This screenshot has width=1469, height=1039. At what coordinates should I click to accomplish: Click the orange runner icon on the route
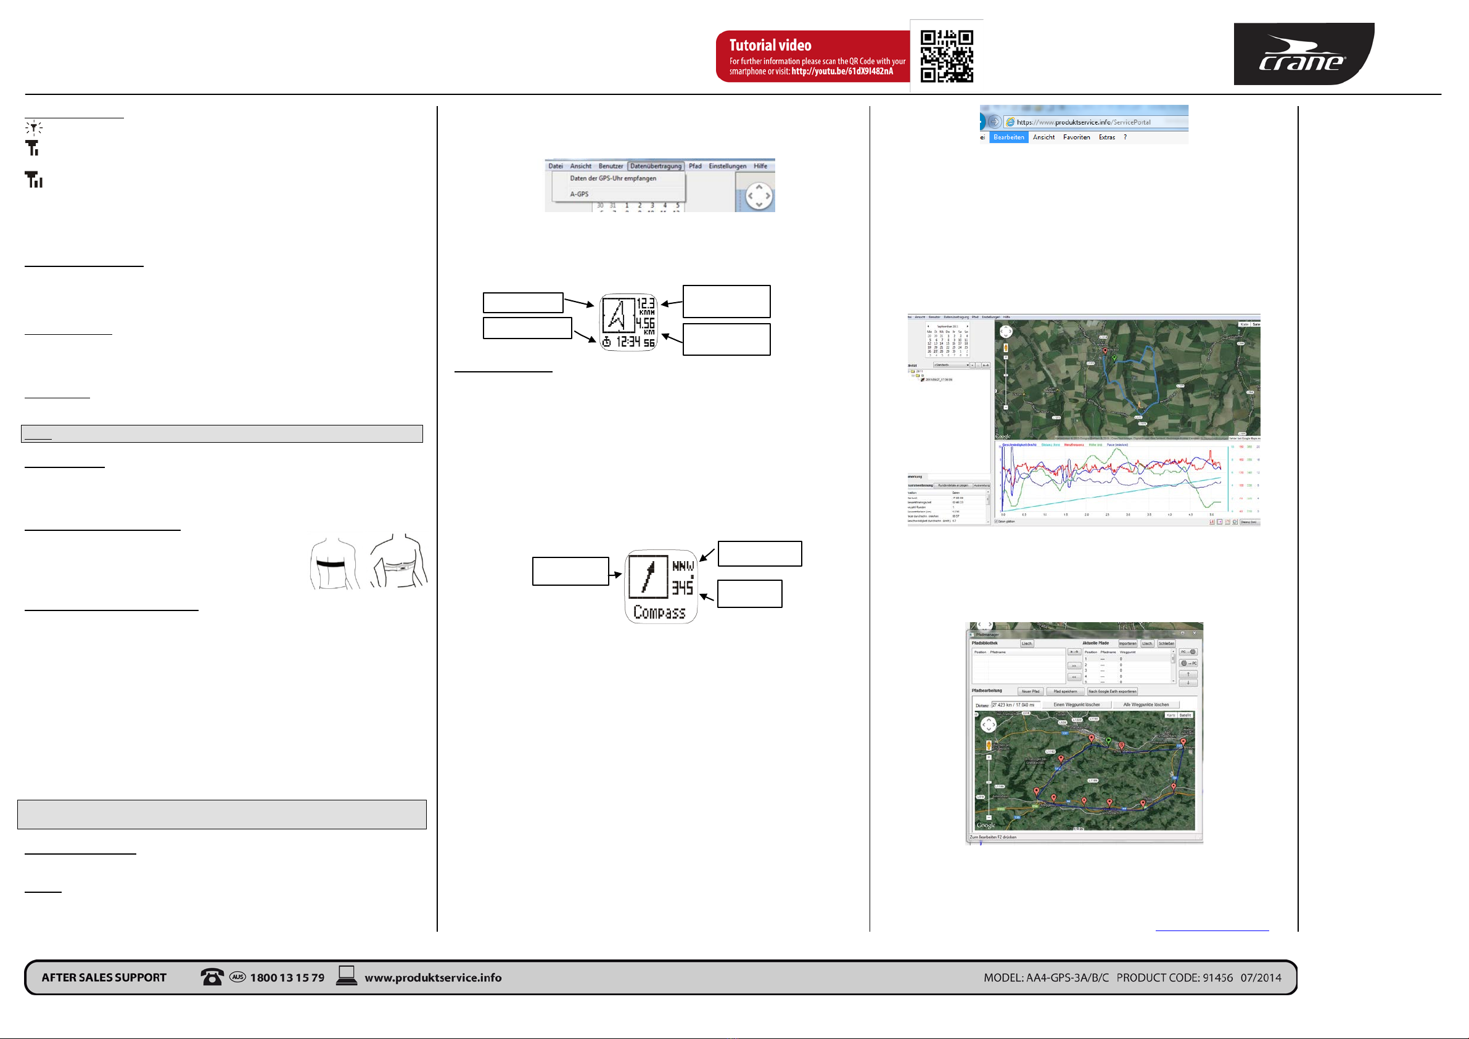[1140, 405]
